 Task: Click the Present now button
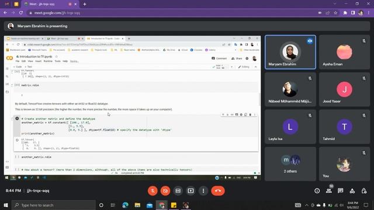(191, 191)
